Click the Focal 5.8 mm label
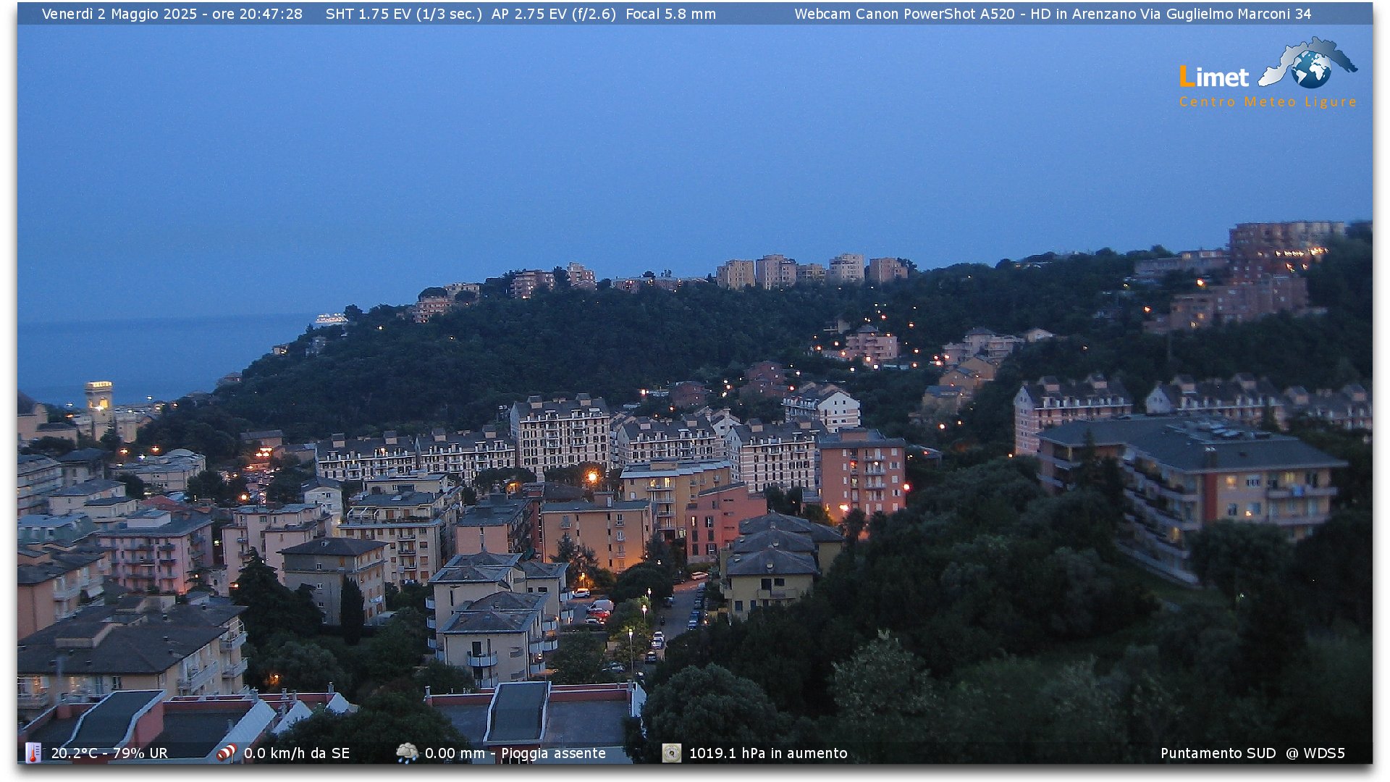The height and width of the screenshot is (782, 1390). (670, 14)
